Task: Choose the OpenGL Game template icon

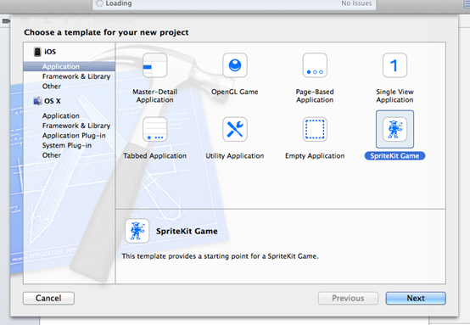Action: click(x=235, y=65)
